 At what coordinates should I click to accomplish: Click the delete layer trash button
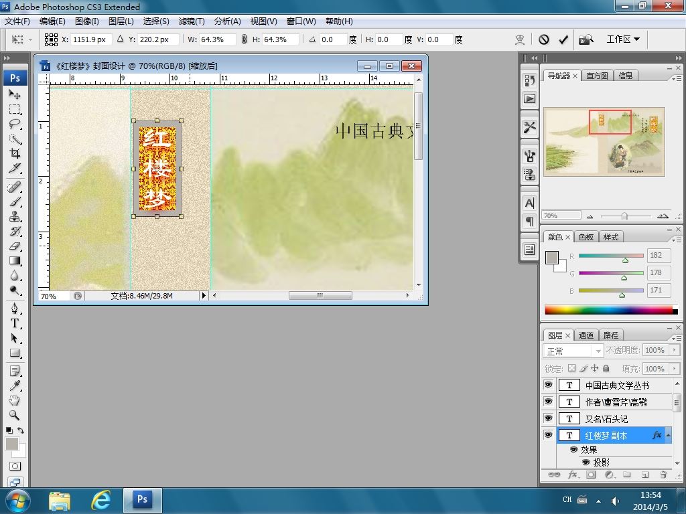tap(663, 475)
